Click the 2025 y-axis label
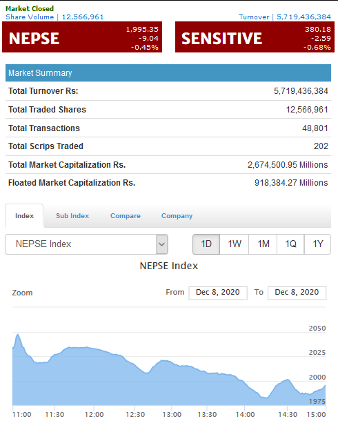 [x=317, y=352]
